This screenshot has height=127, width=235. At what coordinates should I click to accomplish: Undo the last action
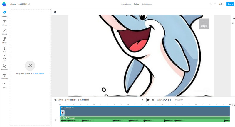[x=211, y=4]
